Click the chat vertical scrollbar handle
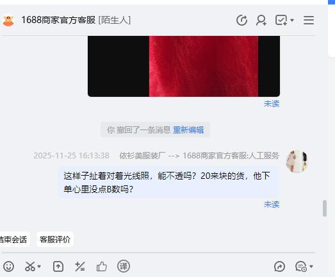Viewport: 335px width, 277px height. [325, 208]
